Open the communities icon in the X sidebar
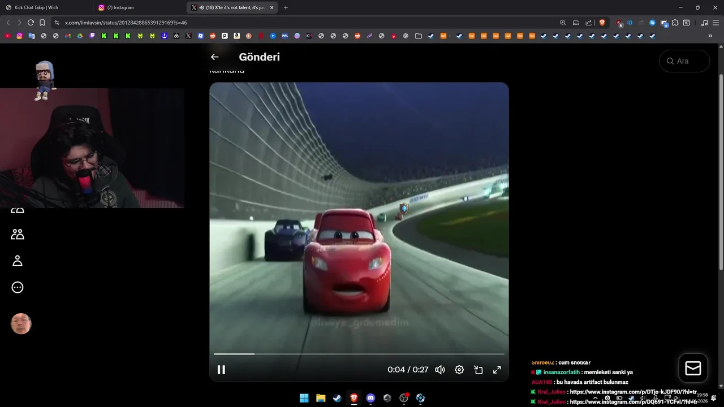Image resolution: width=724 pixels, height=407 pixels. click(x=18, y=234)
